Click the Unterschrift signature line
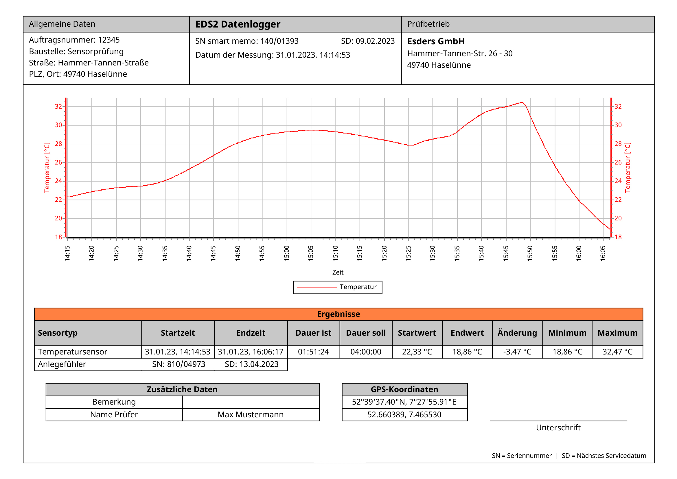The width and height of the screenshot is (677, 479). tap(558, 421)
